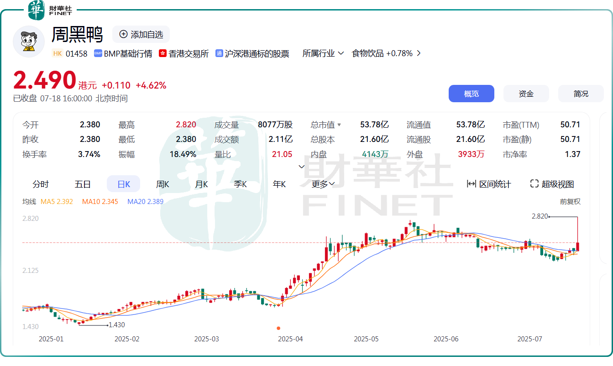Click the 周黑鸭 company avatar logo
The image size is (613, 366).
click(x=29, y=42)
